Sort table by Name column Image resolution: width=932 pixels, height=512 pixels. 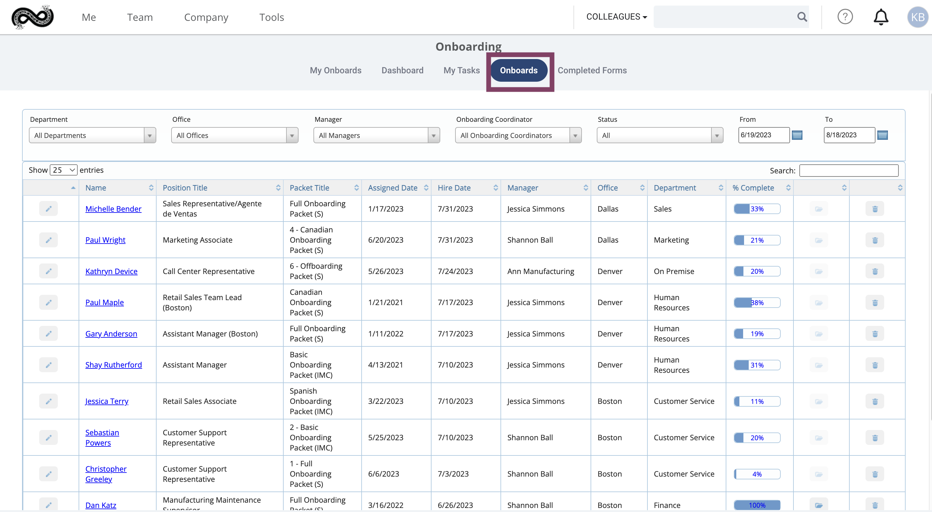(x=117, y=188)
